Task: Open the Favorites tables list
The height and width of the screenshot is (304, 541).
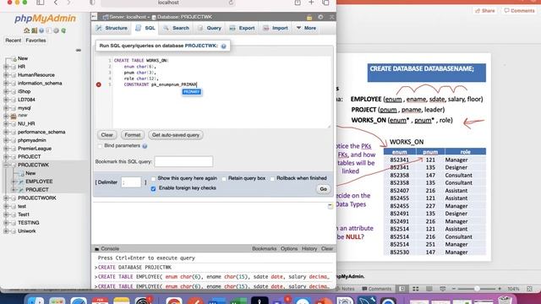Action: pos(36,41)
